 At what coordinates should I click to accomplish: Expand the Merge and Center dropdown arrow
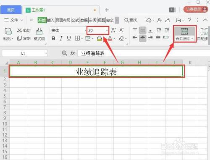point(192,39)
